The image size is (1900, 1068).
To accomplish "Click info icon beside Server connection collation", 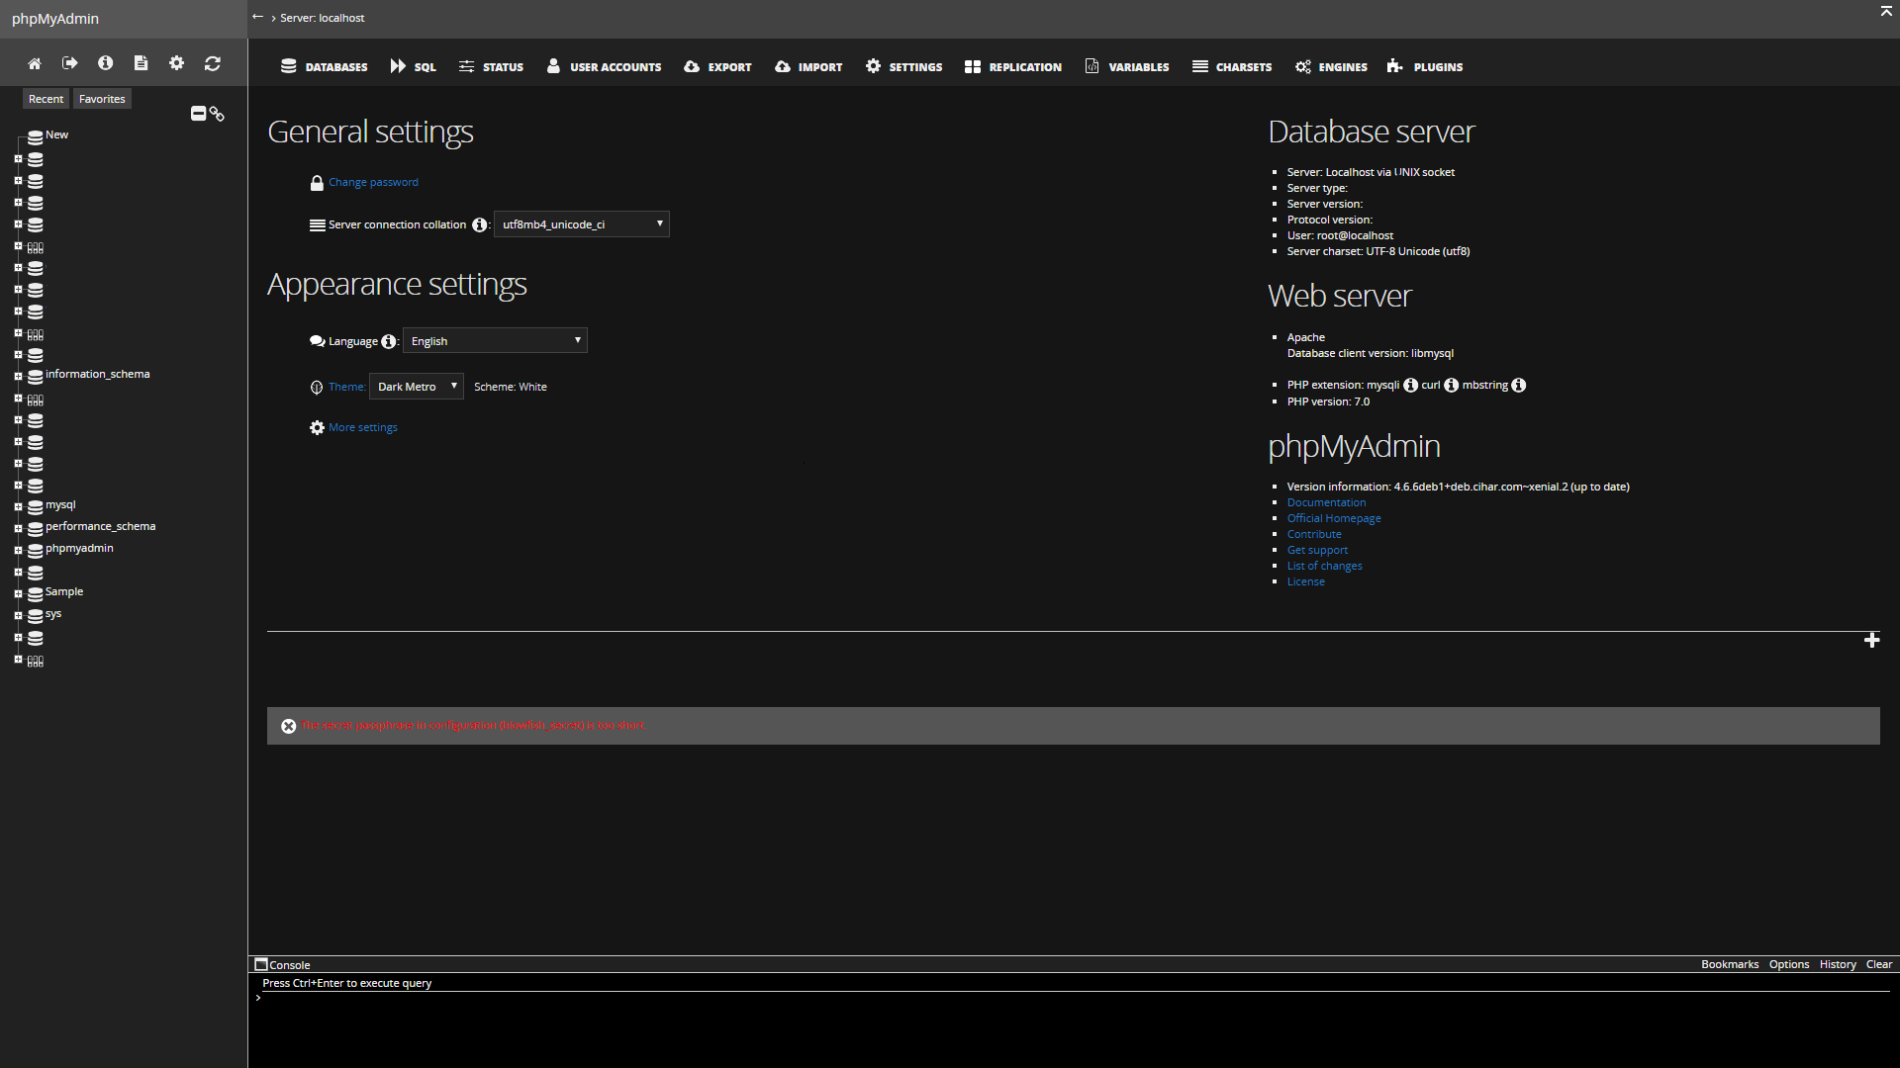I will [x=480, y=224].
